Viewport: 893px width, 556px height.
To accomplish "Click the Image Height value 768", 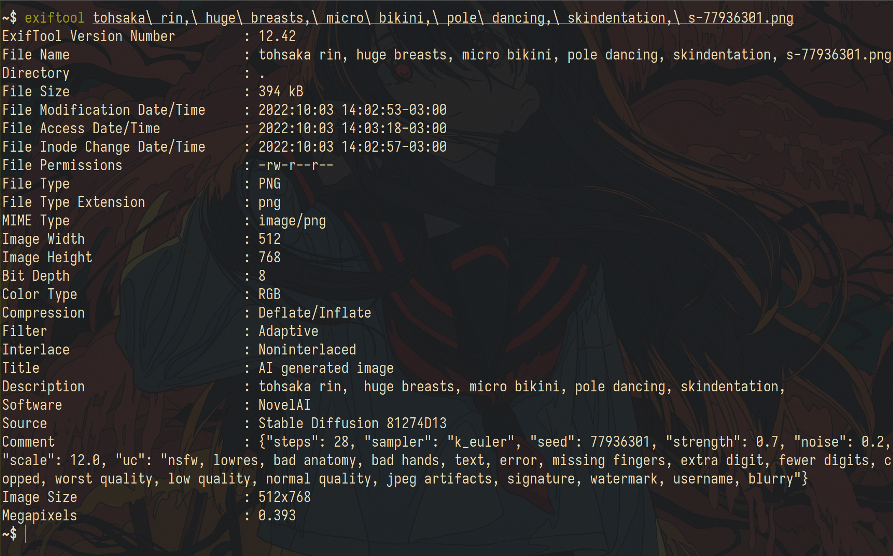I will coord(269,257).
